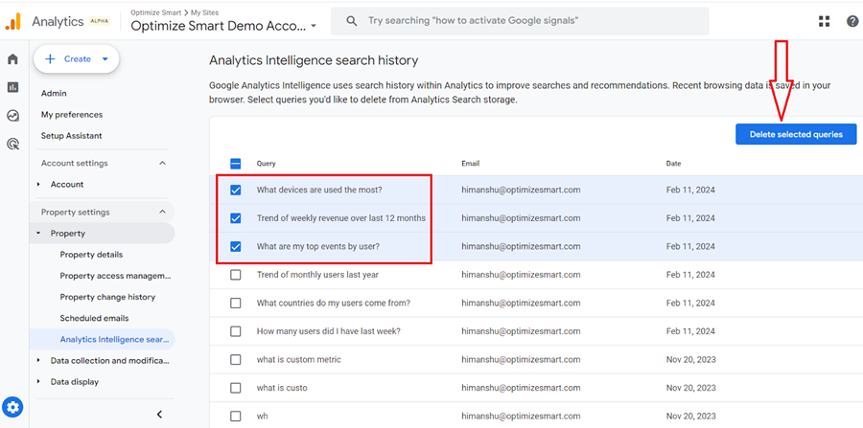
Task: Click the search magnifier icon
Action: pyautogui.click(x=351, y=21)
